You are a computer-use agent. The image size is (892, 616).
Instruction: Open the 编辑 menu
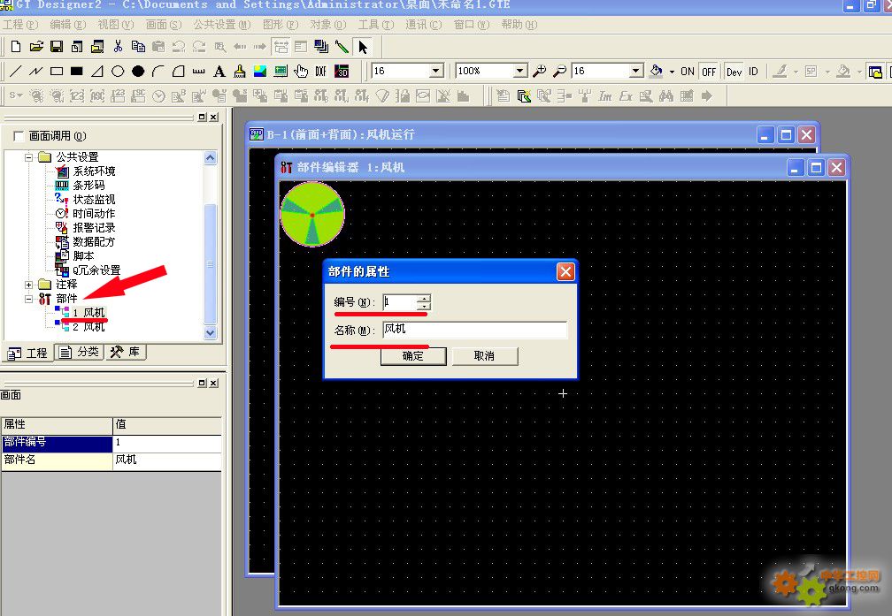67,25
